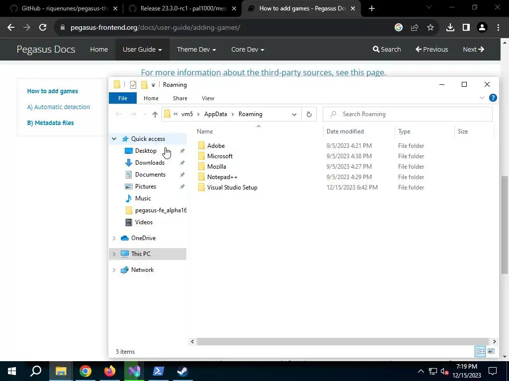The height and width of the screenshot is (381, 509).
Task: Select Desktop in Quick access
Action: tap(146, 151)
